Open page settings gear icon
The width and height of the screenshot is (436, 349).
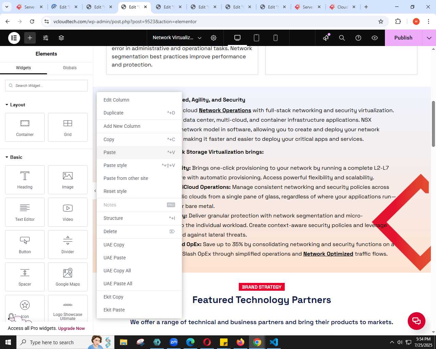214,38
